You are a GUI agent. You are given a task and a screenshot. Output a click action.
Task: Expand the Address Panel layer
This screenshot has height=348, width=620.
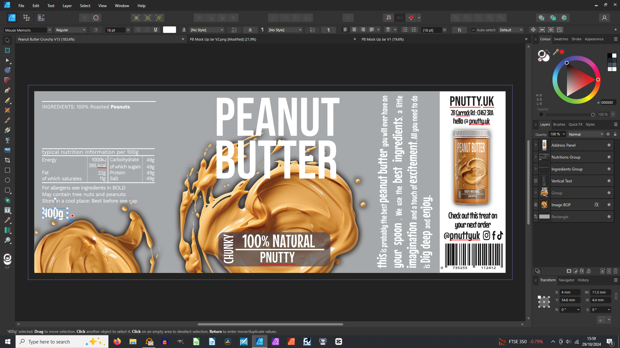click(x=536, y=145)
